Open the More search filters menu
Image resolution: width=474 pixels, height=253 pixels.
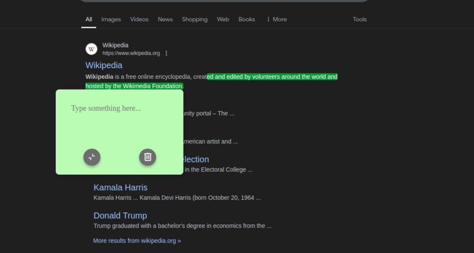click(x=276, y=19)
